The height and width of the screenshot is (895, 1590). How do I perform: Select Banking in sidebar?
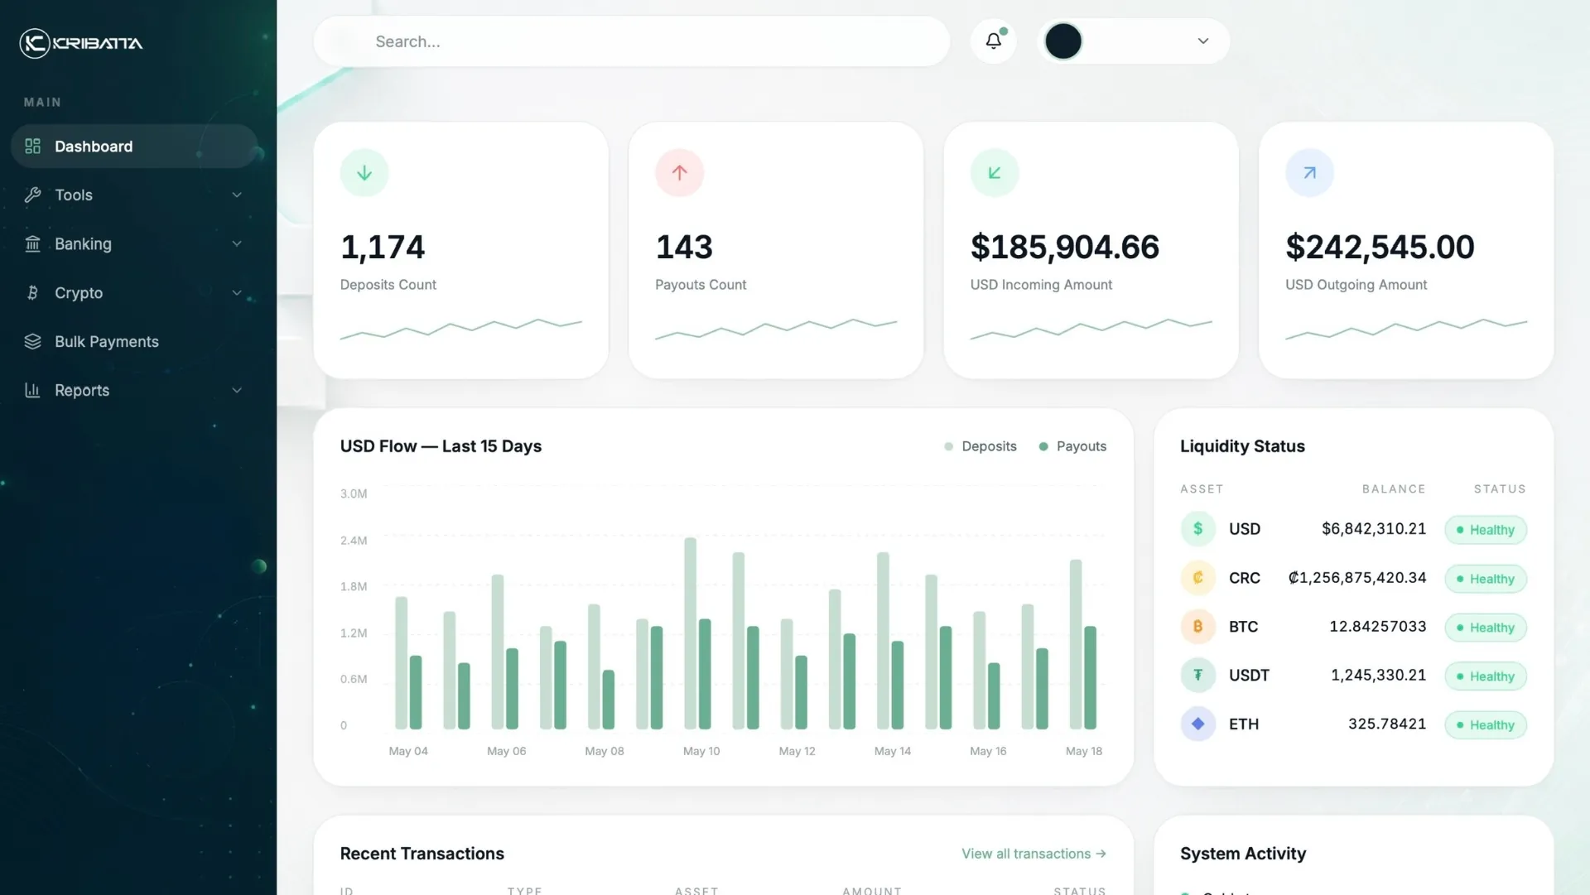pos(134,244)
